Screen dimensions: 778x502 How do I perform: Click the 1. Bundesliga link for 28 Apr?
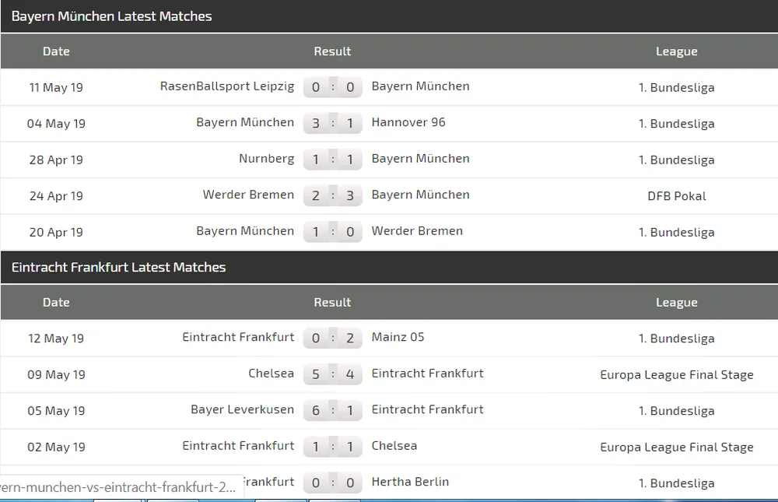point(676,160)
